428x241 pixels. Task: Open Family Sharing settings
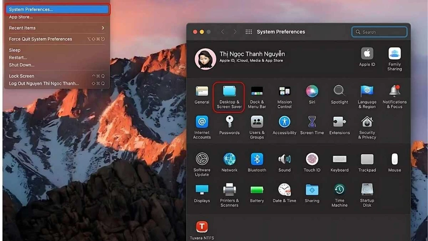click(395, 59)
